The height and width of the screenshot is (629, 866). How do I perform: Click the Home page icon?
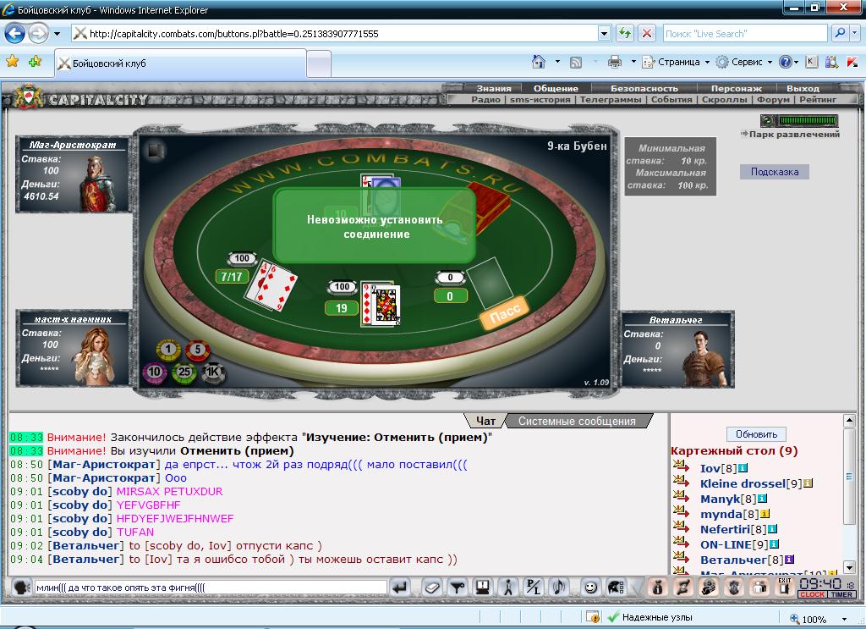[539, 62]
